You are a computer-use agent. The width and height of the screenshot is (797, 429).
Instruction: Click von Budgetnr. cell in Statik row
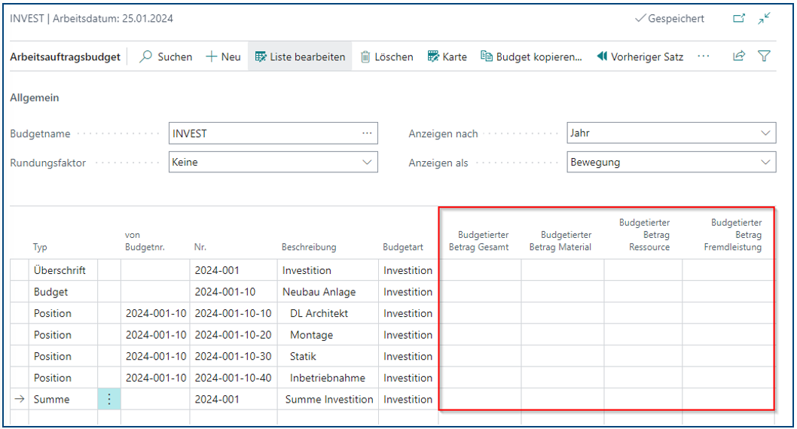(x=155, y=357)
